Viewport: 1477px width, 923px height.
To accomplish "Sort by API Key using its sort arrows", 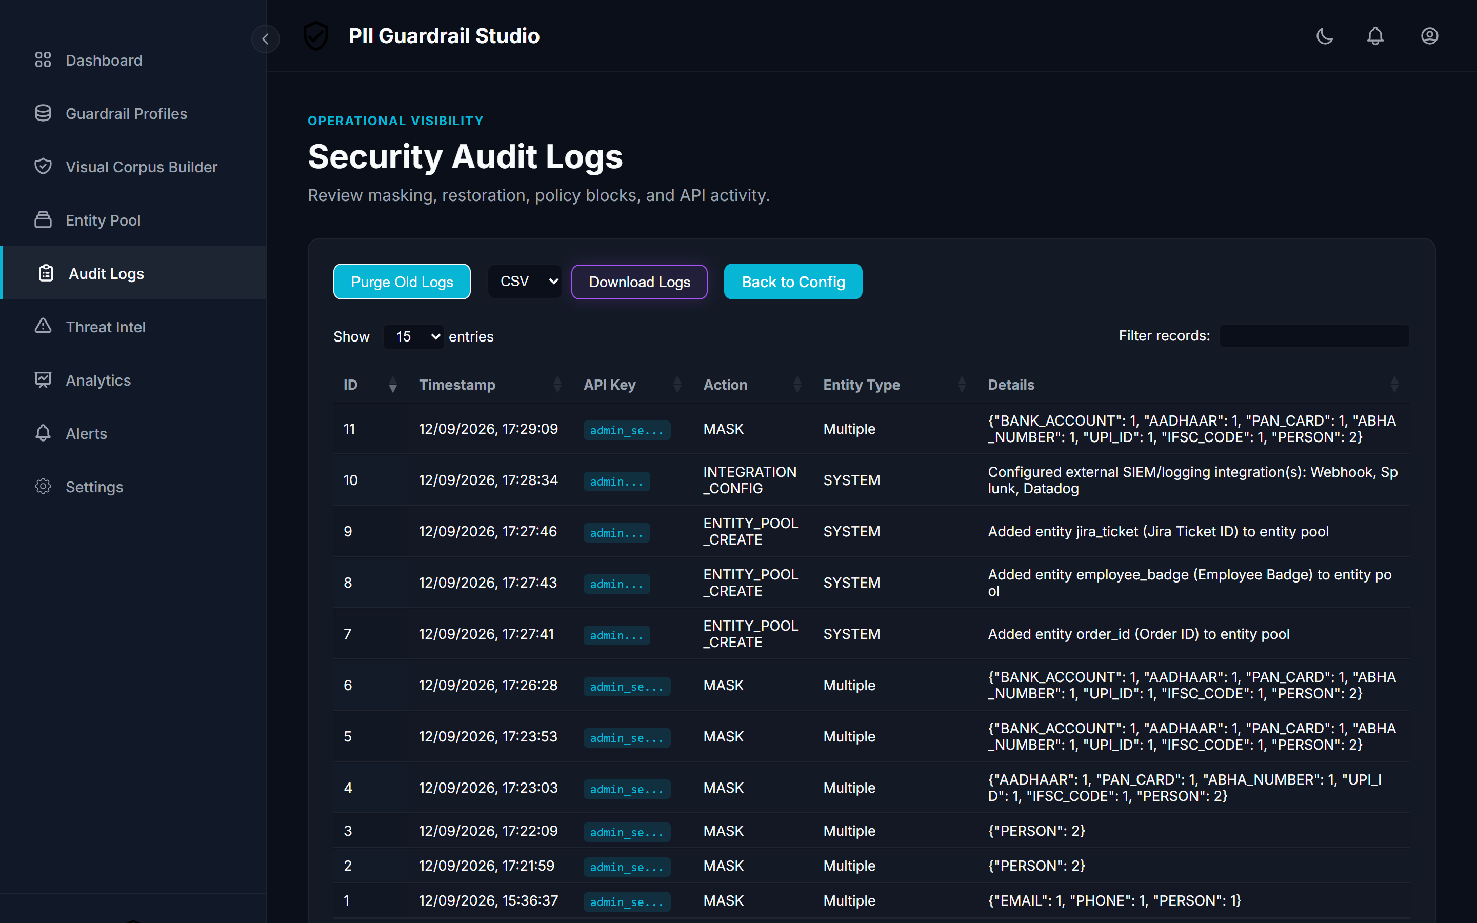I will tap(677, 385).
